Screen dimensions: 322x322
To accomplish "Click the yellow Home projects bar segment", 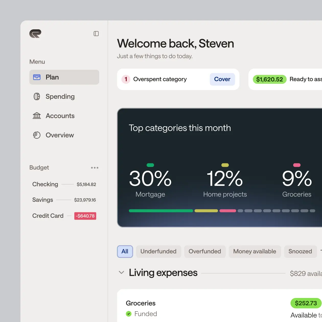I will click(x=206, y=211).
